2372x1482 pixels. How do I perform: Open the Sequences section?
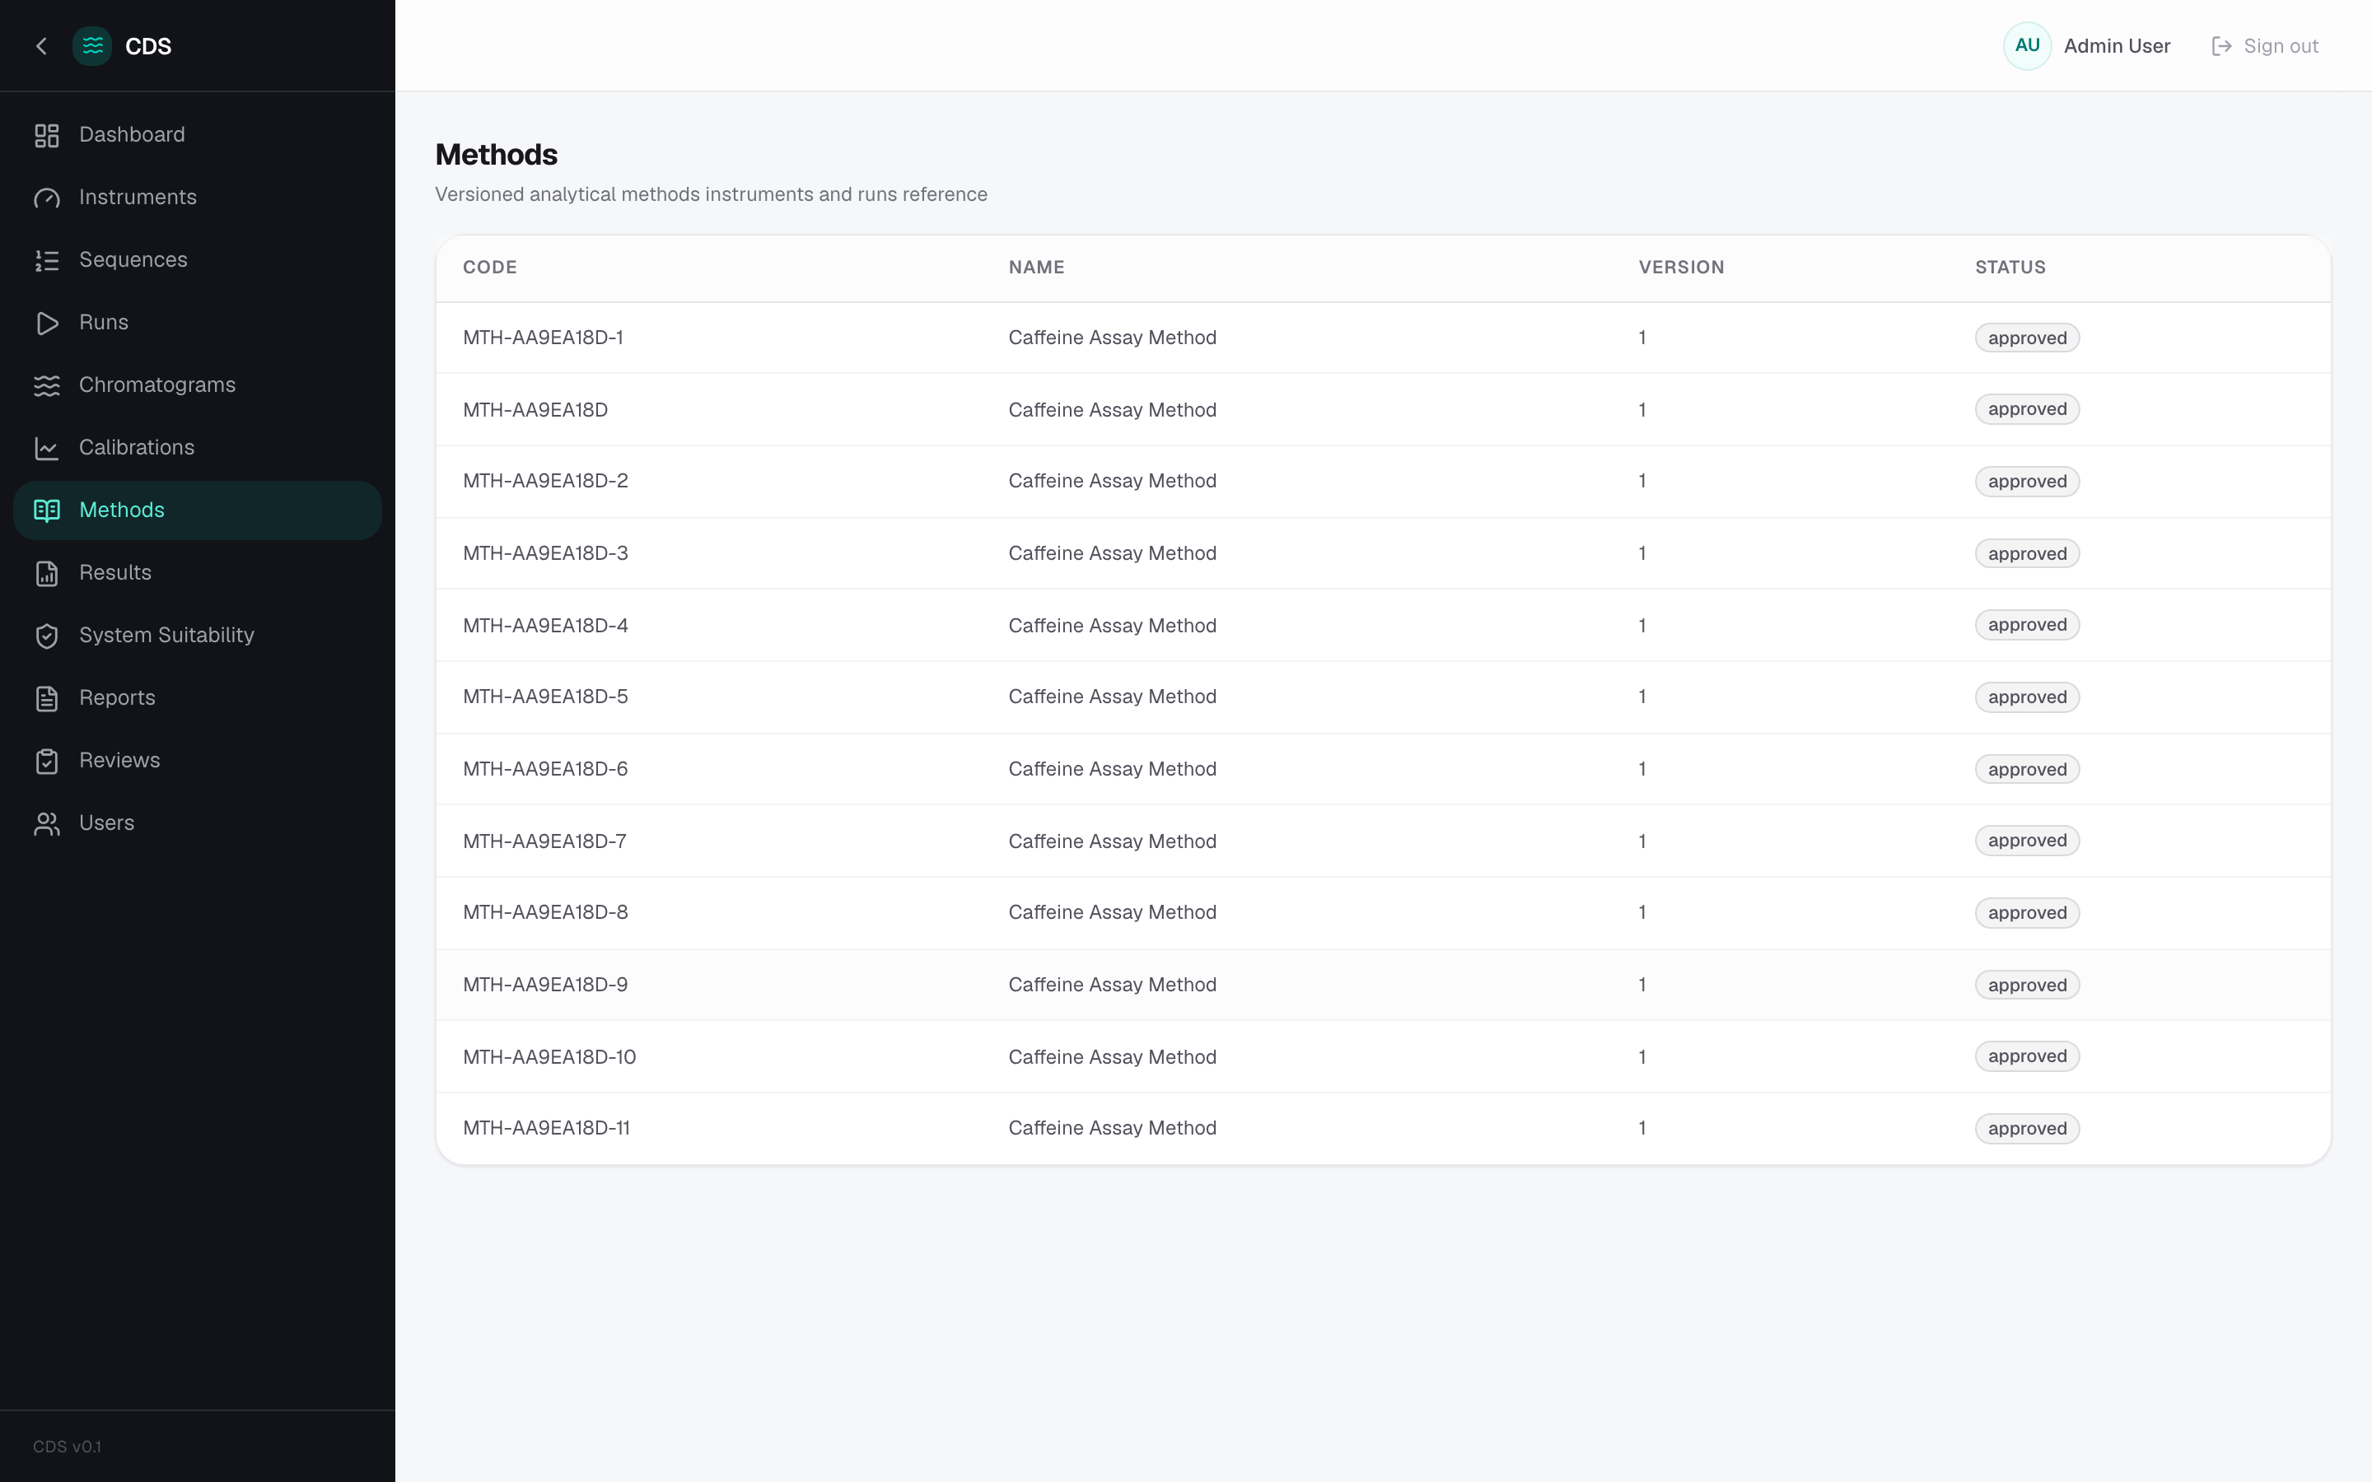tap(197, 261)
